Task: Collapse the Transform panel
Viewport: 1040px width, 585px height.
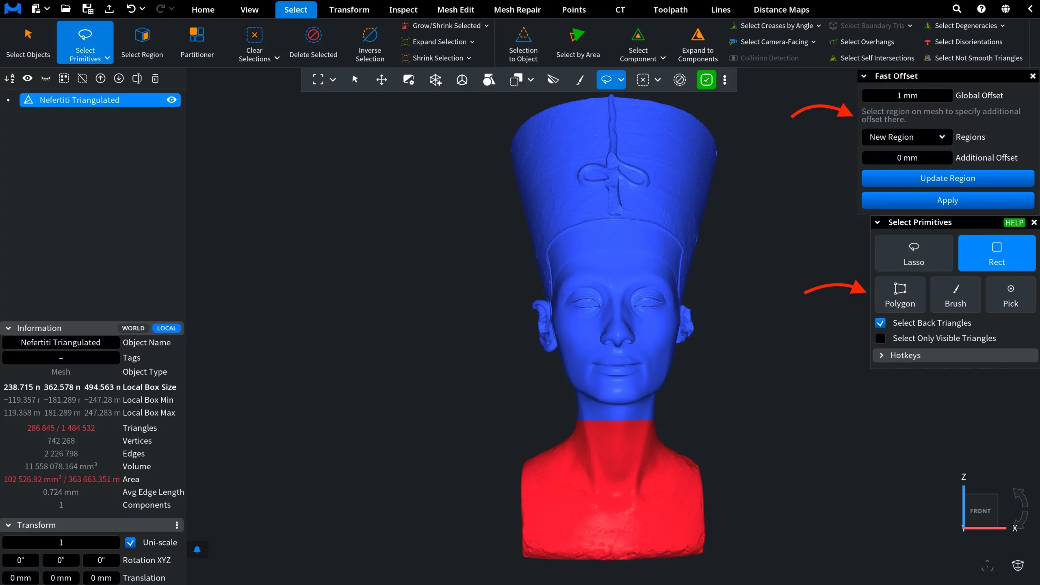Action: pos(8,525)
